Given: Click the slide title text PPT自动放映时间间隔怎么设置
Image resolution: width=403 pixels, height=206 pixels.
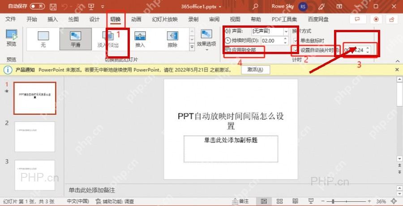Looking at the screenshot, I should click(231, 121).
